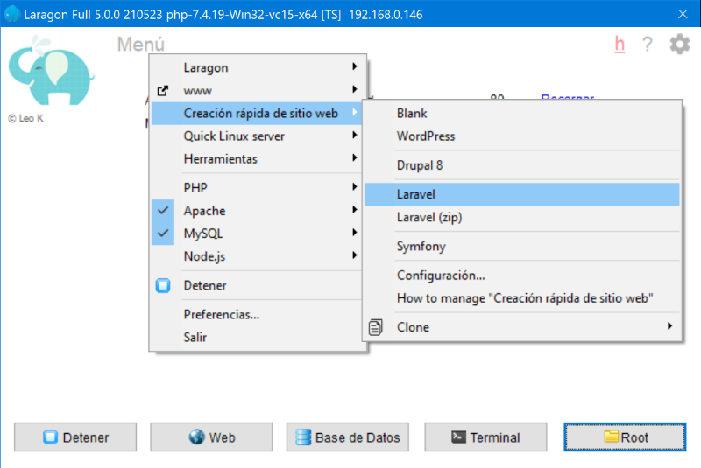
Task: Click the Detener button at bottom
Action: click(75, 437)
